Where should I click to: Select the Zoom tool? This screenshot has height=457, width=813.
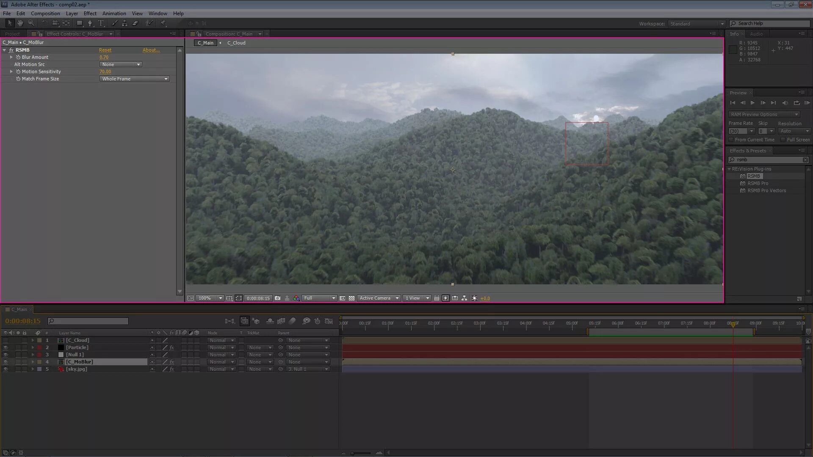click(31, 23)
